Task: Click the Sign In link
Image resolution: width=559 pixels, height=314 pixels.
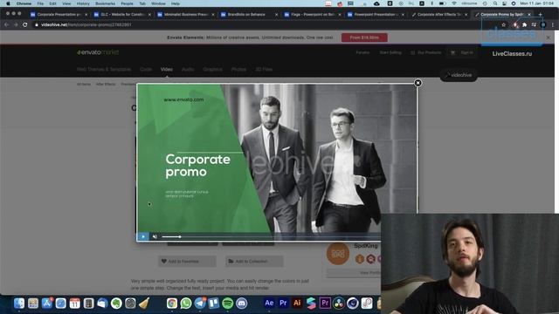Action: click(x=466, y=52)
